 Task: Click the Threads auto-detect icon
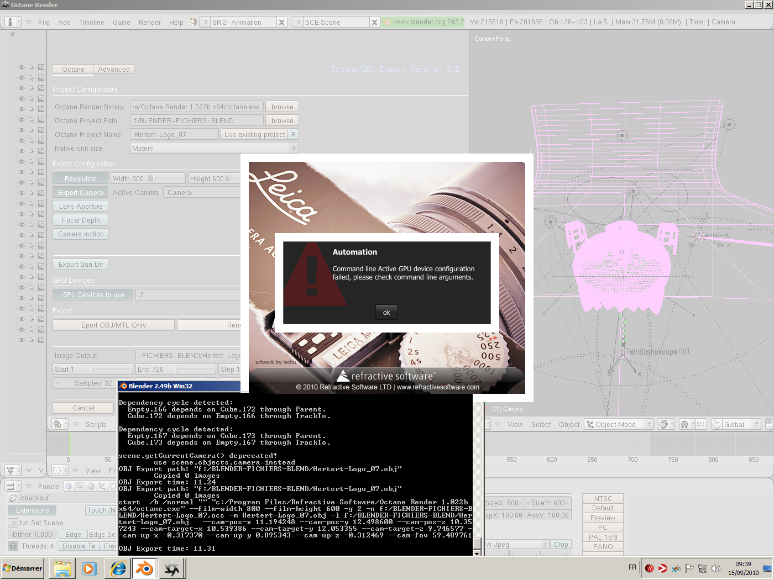tap(13, 546)
